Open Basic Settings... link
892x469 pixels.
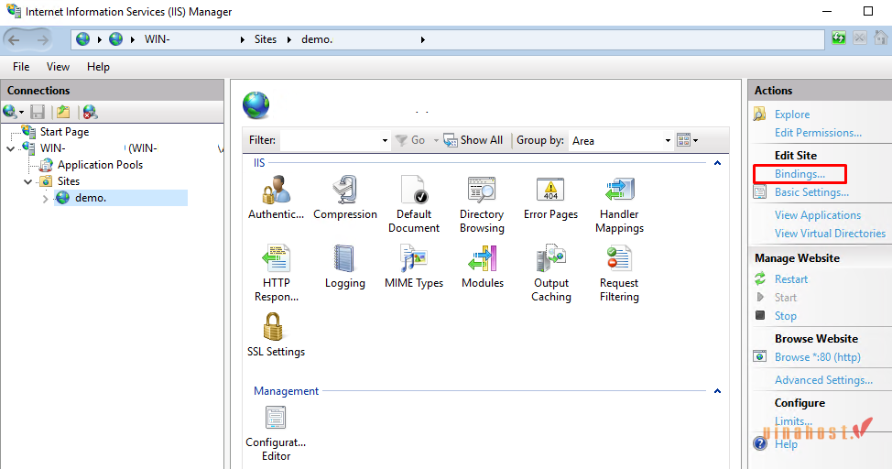(x=811, y=192)
